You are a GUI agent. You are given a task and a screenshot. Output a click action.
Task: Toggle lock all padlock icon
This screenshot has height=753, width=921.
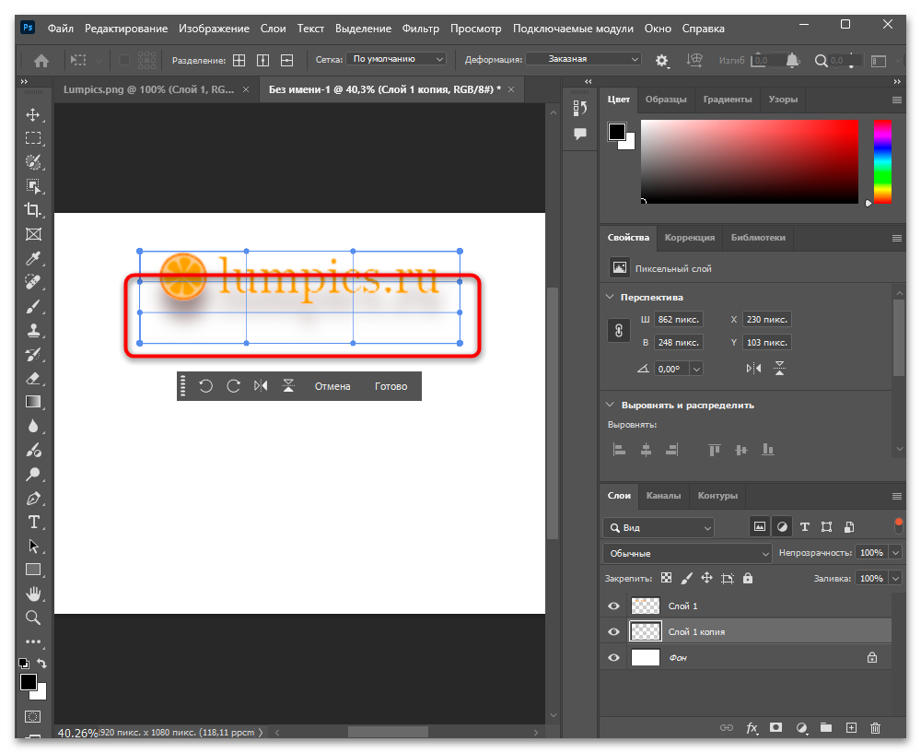coord(748,579)
